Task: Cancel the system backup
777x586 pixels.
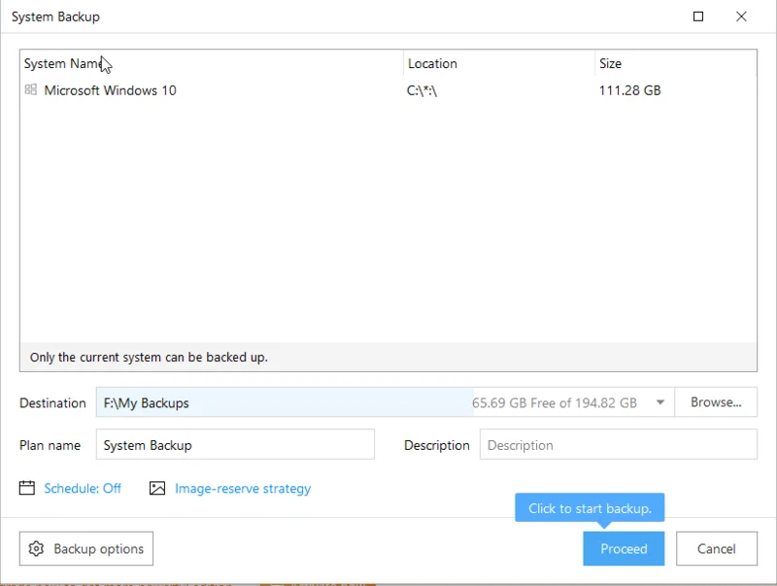Action: [x=717, y=549]
